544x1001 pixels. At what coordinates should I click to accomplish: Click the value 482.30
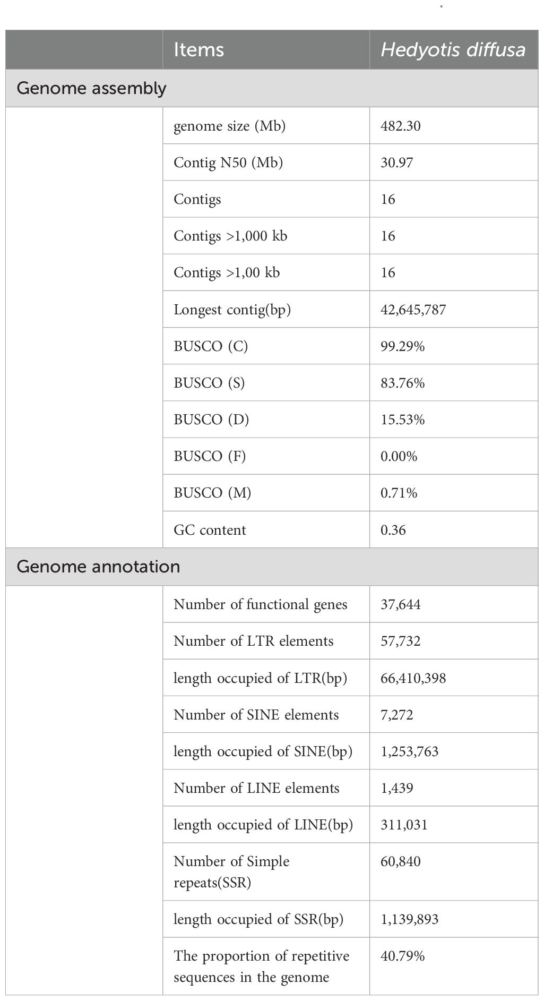(401, 126)
